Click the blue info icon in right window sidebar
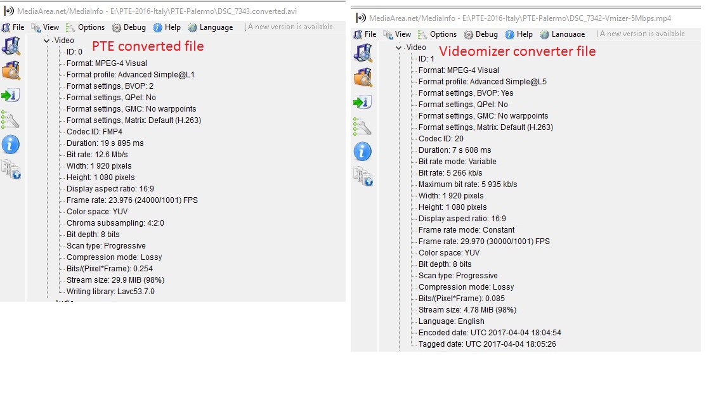Screen dimensions: 711x393 pyautogui.click(x=362, y=151)
